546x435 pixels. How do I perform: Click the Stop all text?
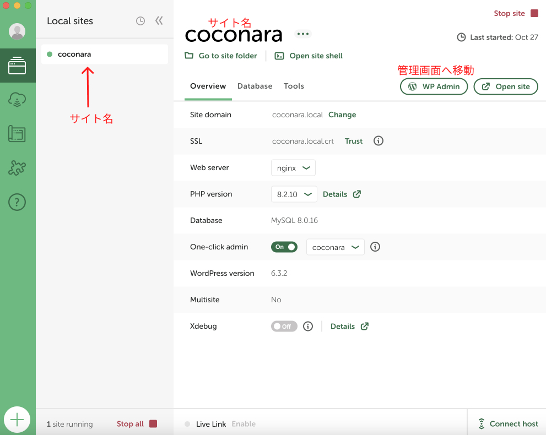coord(130,424)
